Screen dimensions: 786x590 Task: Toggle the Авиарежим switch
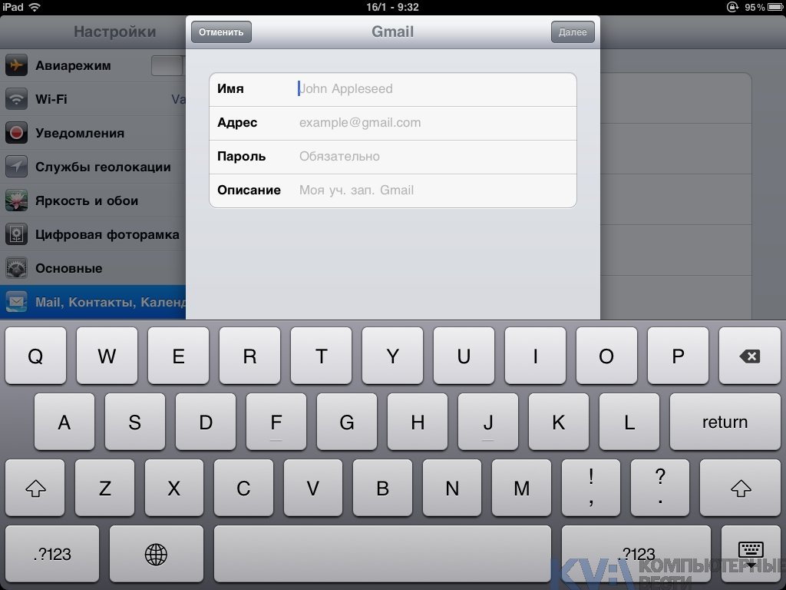pos(168,66)
